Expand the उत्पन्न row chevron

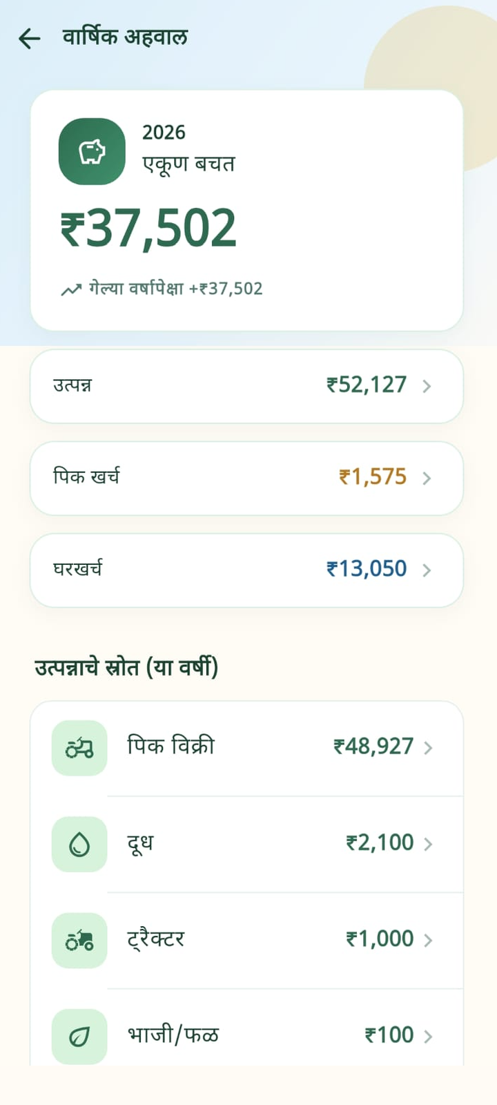pyautogui.click(x=427, y=386)
